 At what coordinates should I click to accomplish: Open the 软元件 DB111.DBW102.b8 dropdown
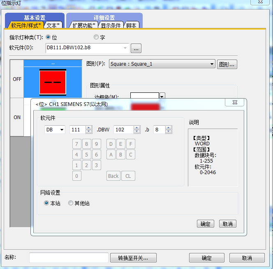(x=125, y=48)
